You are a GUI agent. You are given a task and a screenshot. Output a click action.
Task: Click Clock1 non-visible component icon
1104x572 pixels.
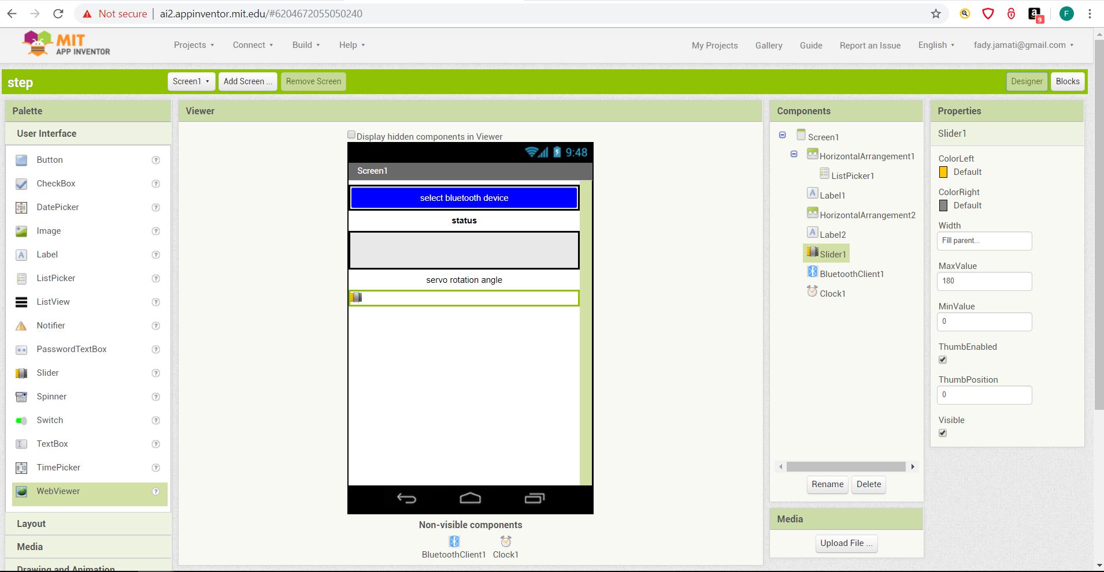pyautogui.click(x=506, y=541)
